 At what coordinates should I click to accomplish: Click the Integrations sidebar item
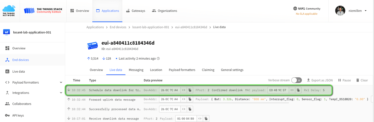pyautogui.click(x=21, y=93)
